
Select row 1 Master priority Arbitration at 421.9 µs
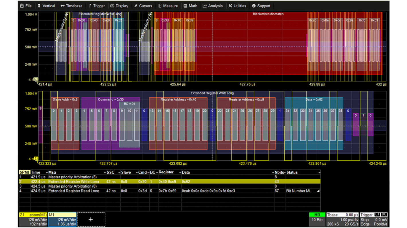169,177
